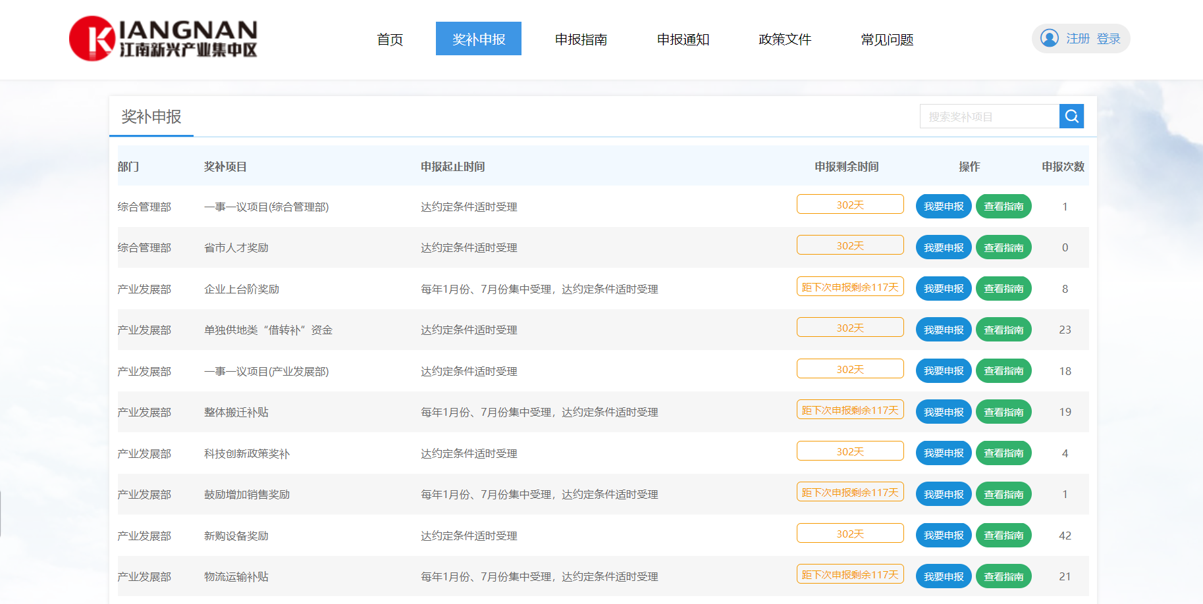Click the 登录 link
1203x604 pixels.
[x=1108, y=39]
